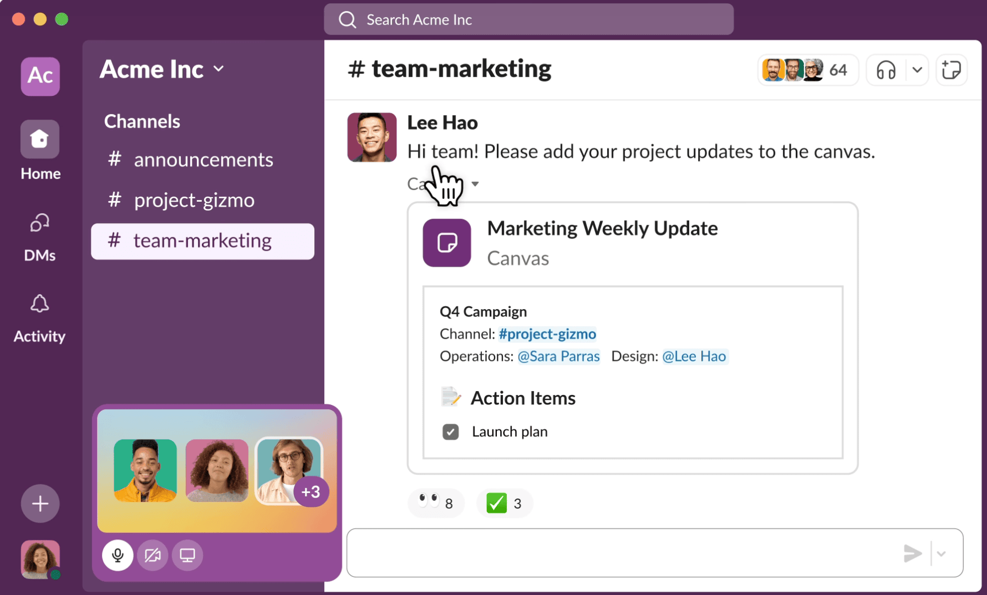
Task: Toggle the camera off in the huddle
Action: [152, 555]
